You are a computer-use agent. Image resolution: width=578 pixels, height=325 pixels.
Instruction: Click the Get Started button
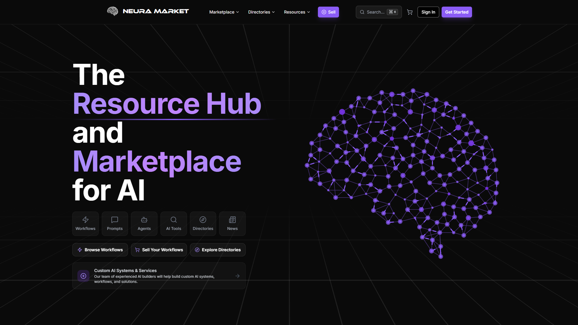pyautogui.click(x=457, y=12)
